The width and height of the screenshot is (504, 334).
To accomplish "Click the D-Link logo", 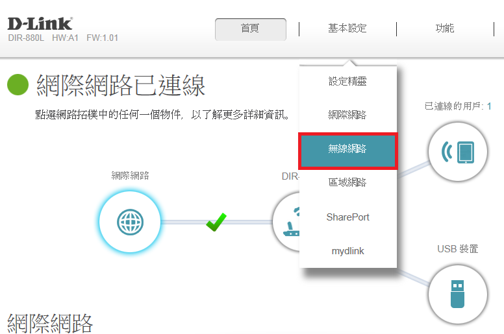I will pos(40,24).
